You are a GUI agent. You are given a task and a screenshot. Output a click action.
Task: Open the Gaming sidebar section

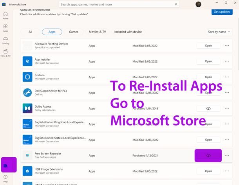point(5,40)
